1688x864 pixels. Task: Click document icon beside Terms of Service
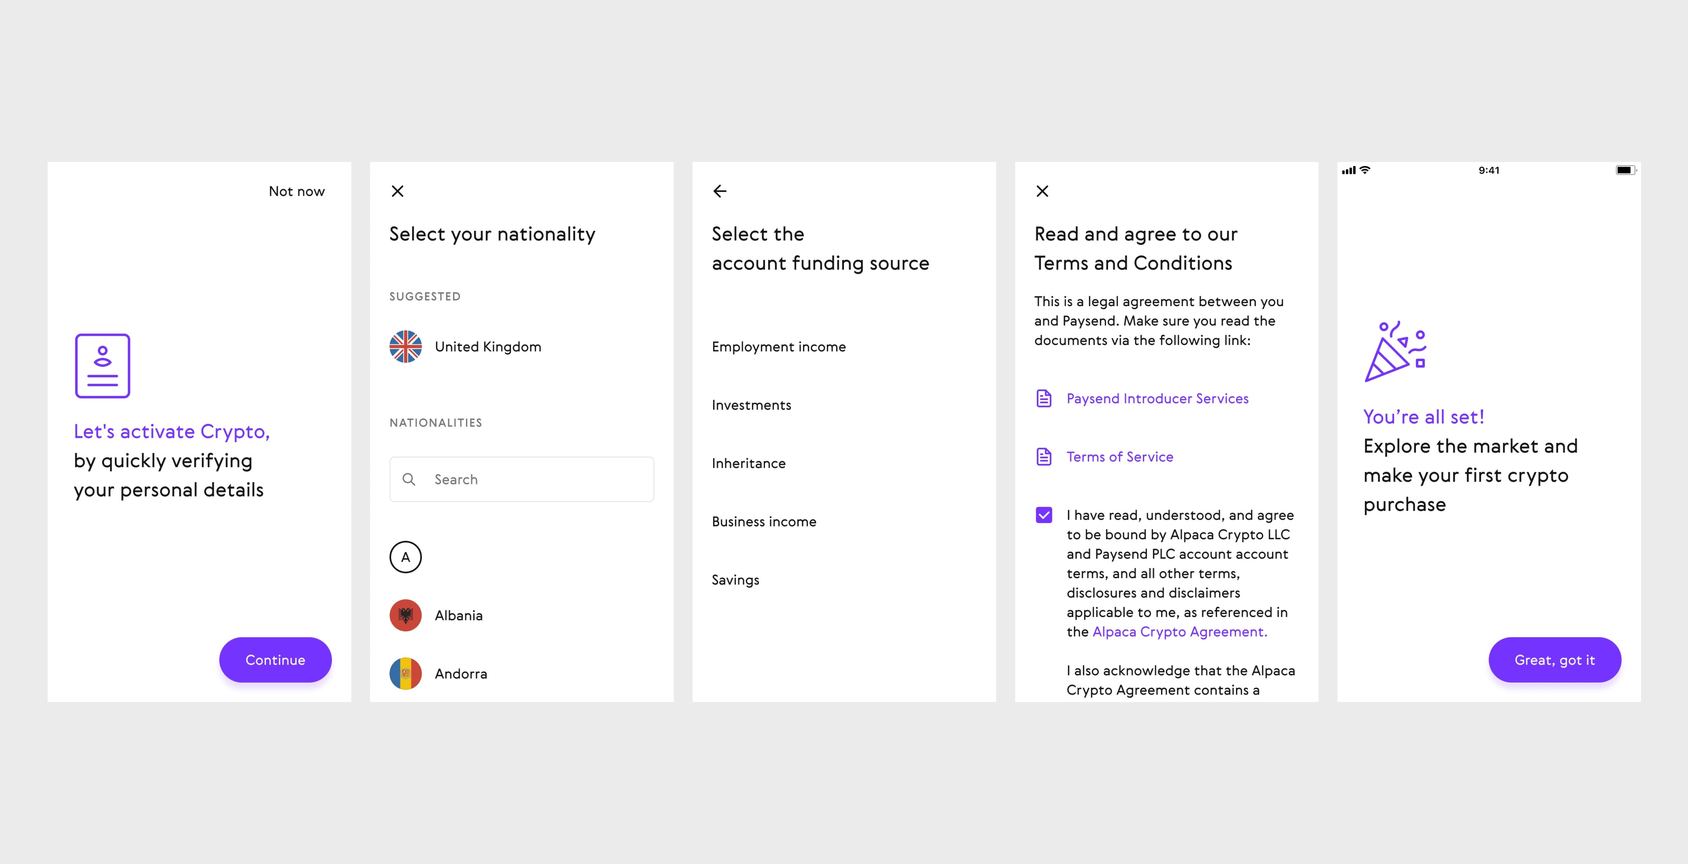pos(1044,457)
